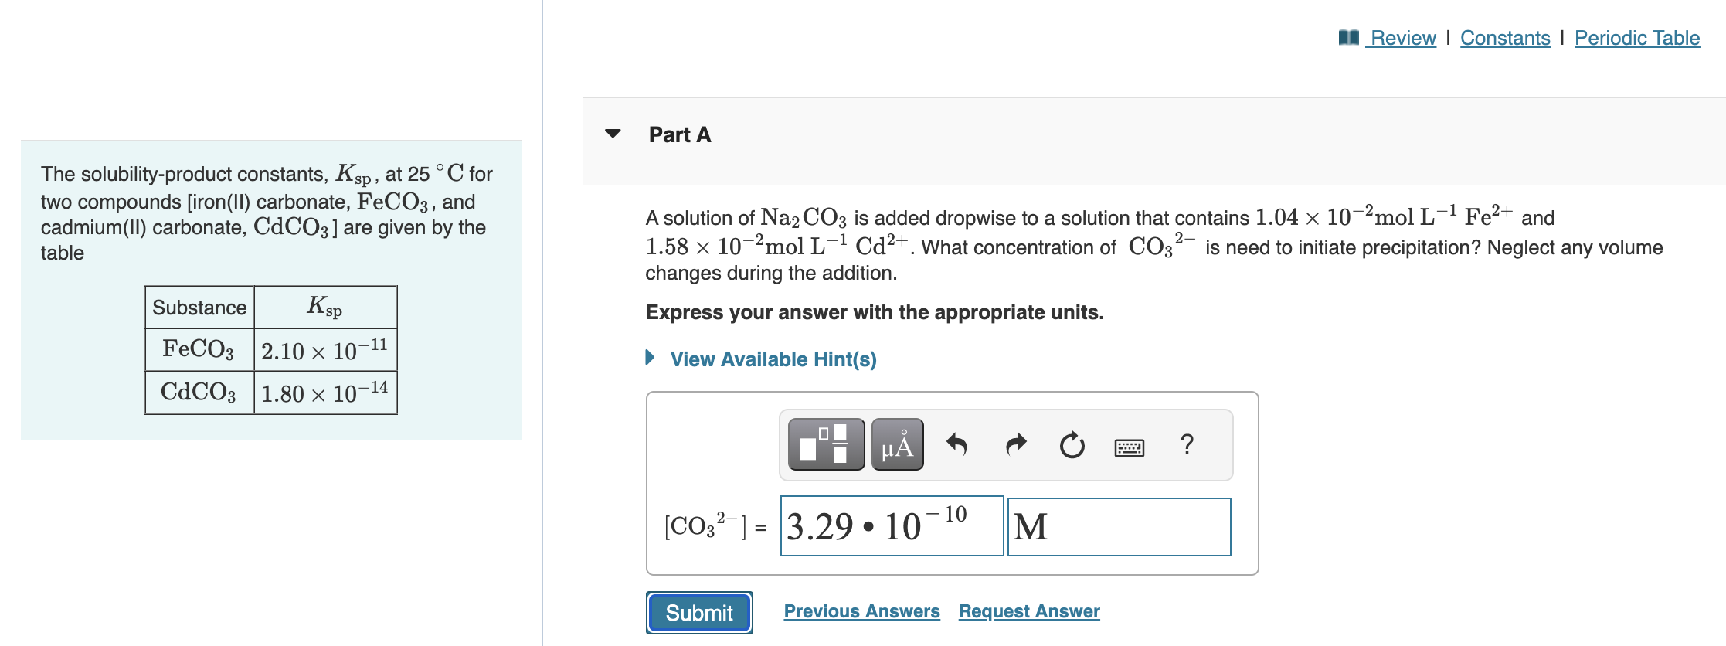Click the Part A section header
Viewport: 1726px width, 646px height.
tap(678, 134)
